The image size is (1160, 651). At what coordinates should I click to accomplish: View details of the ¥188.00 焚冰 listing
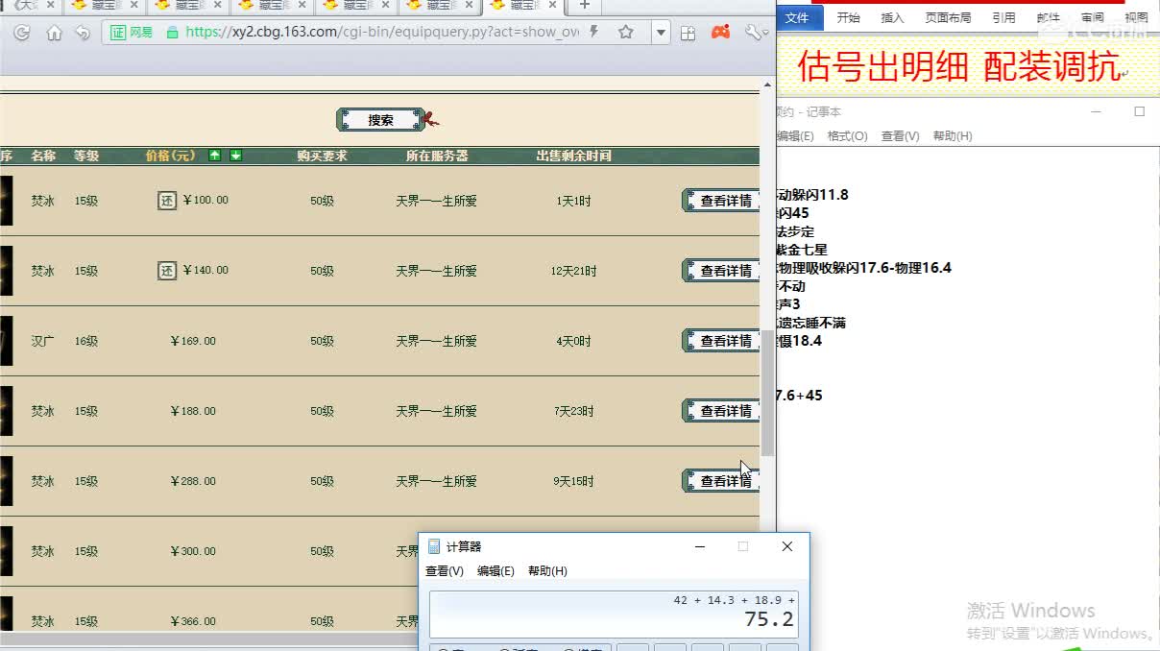(721, 411)
